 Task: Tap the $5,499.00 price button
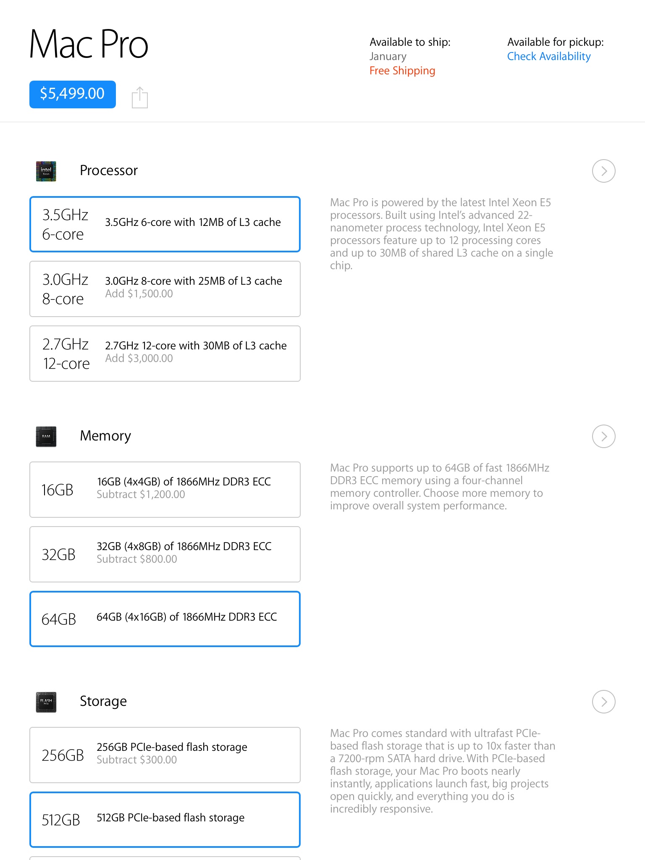[x=73, y=94]
